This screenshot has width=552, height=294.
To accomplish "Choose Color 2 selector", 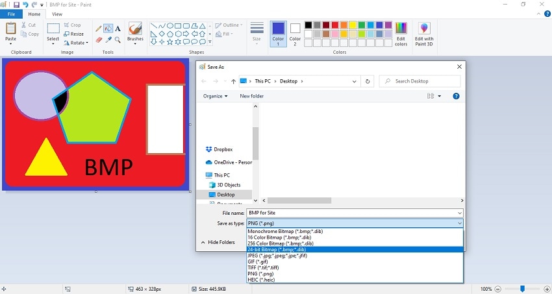I will 295,34.
